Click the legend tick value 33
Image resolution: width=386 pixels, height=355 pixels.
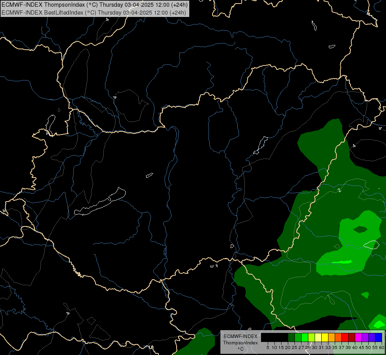pyautogui.click(x=328, y=348)
